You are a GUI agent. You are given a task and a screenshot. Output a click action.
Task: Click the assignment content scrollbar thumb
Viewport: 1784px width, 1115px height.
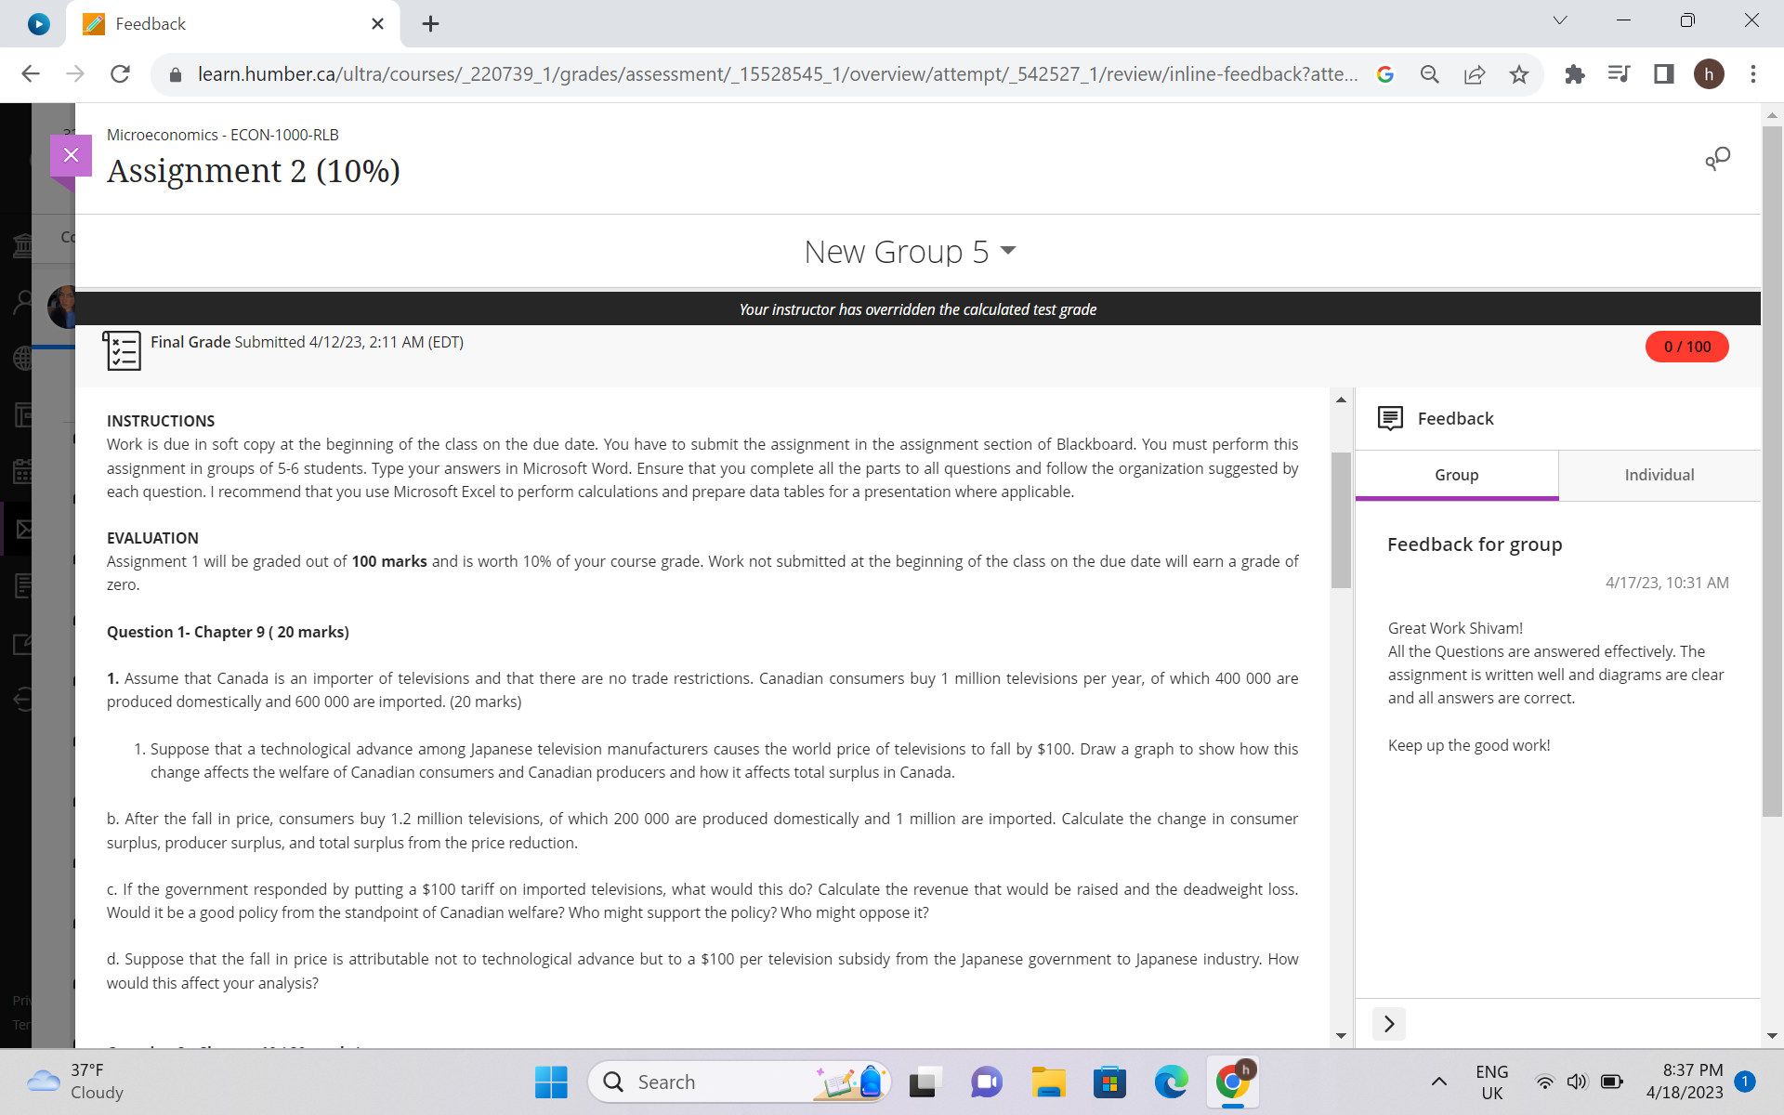click(1340, 520)
